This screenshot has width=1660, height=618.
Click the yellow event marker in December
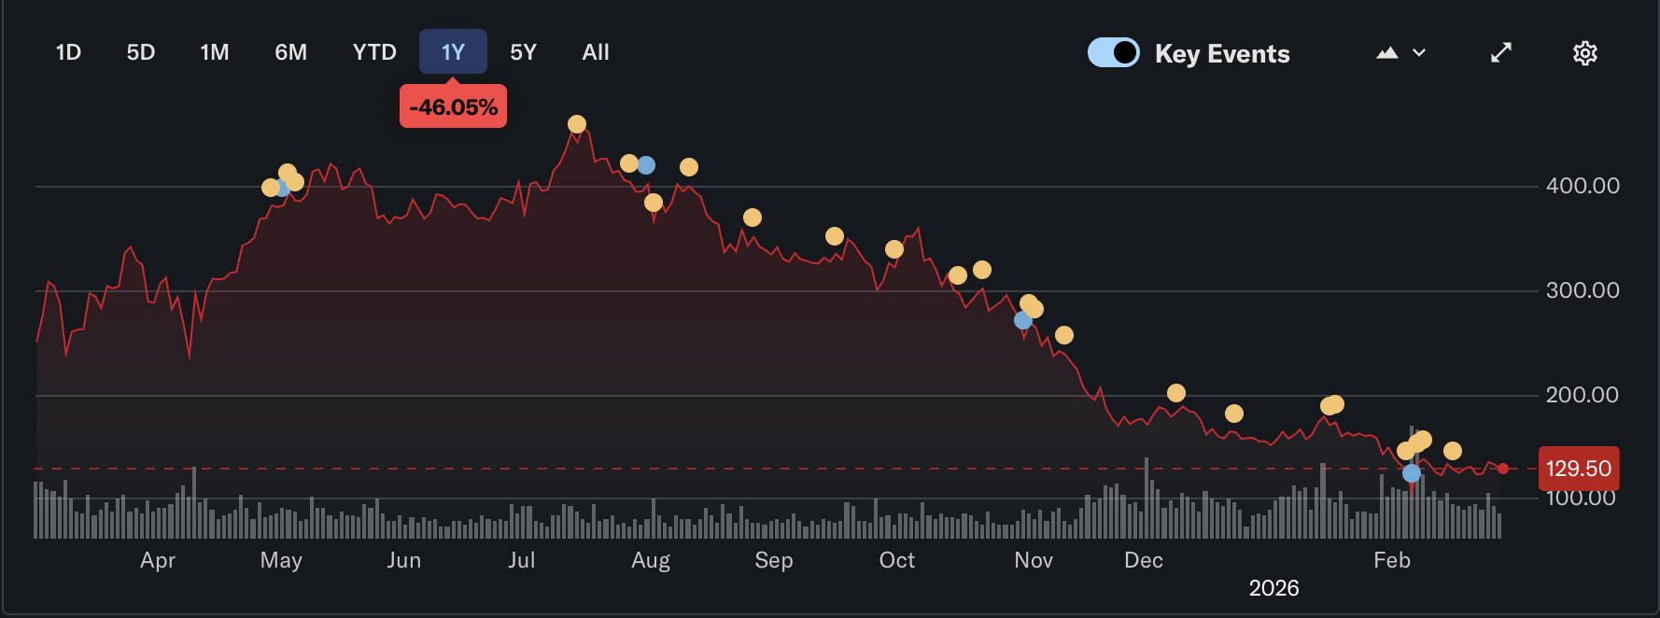[x=1176, y=393]
